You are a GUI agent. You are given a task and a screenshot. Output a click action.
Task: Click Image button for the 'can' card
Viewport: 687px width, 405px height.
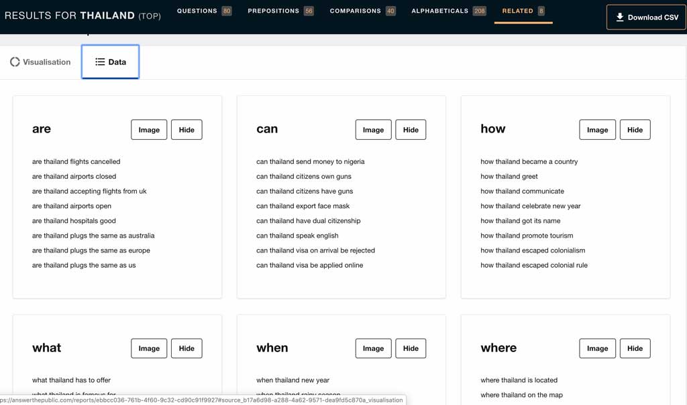373,130
